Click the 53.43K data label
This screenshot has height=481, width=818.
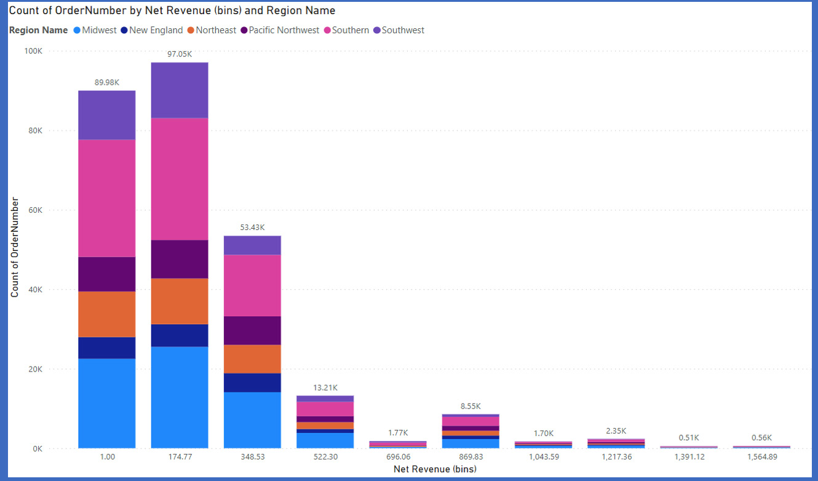coord(252,228)
